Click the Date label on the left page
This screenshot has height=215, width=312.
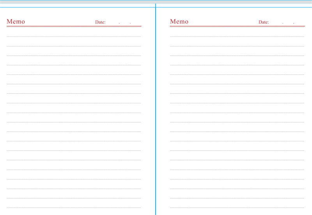[100, 22]
